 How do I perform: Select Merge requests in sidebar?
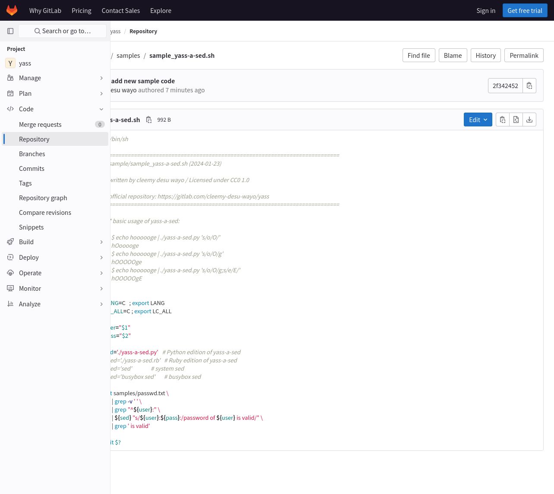pyautogui.click(x=55, y=125)
